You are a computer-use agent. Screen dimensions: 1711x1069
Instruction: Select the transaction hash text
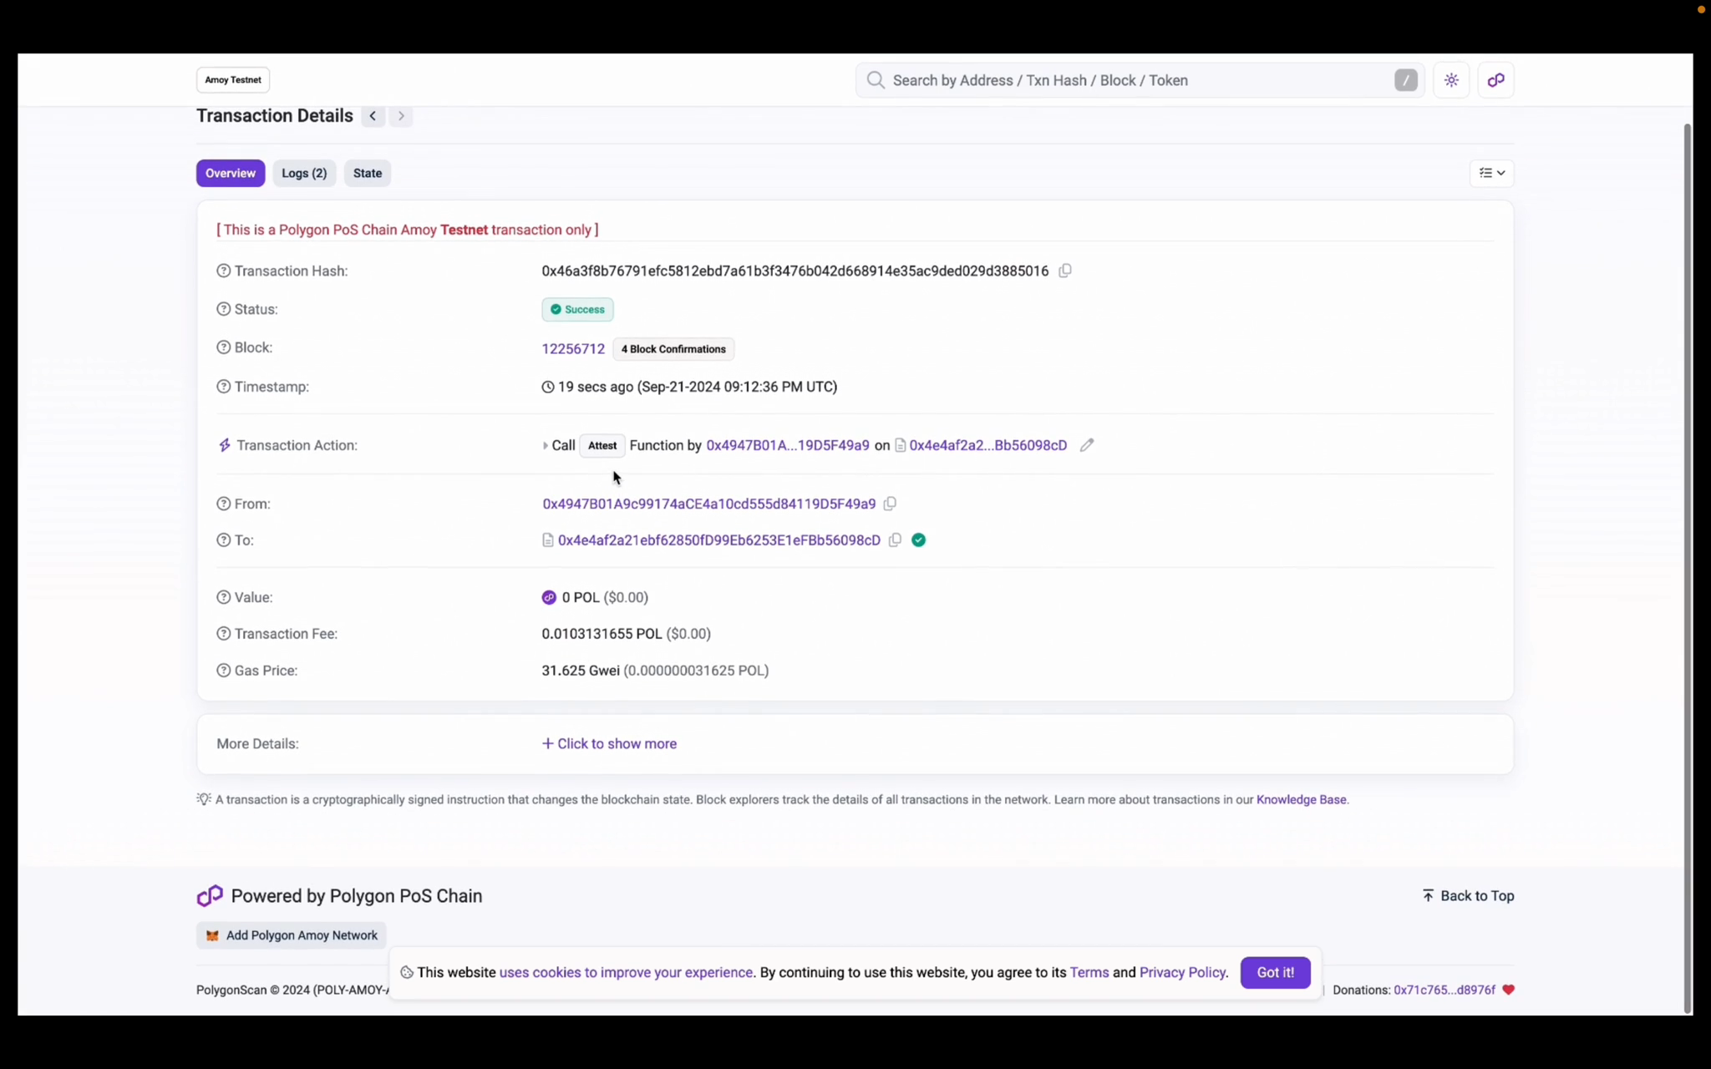pyautogui.click(x=795, y=271)
